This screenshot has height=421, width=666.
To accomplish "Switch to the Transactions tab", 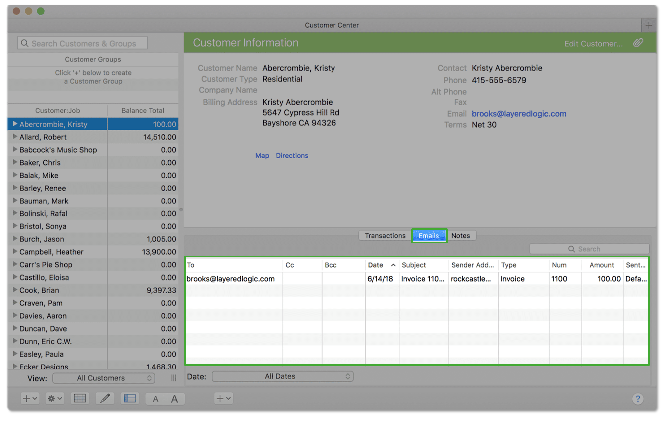I will point(385,236).
